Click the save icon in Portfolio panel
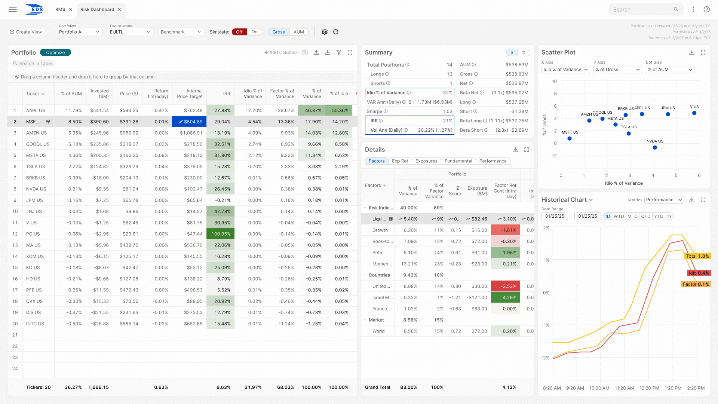Viewport: 718px width, 404px height. click(x=305, y=52)
